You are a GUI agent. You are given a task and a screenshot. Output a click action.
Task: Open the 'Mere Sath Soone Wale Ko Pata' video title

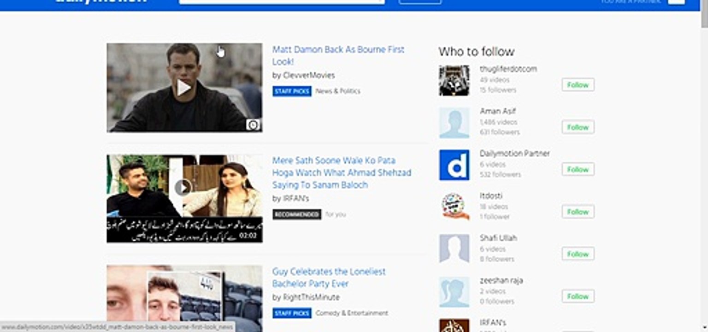click(x=342, y=172)
